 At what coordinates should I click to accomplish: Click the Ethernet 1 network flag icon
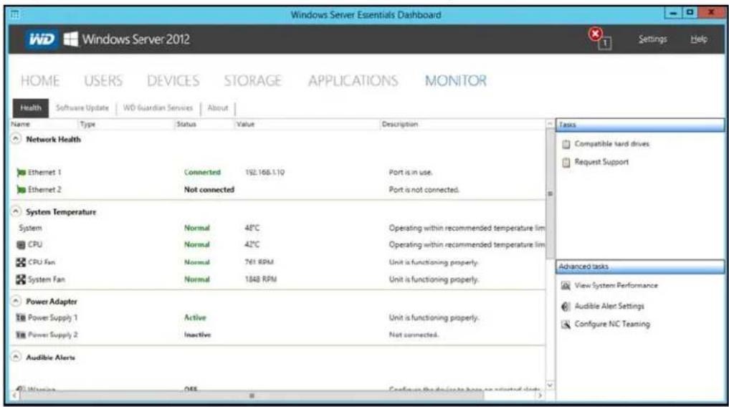coord(21,173)
